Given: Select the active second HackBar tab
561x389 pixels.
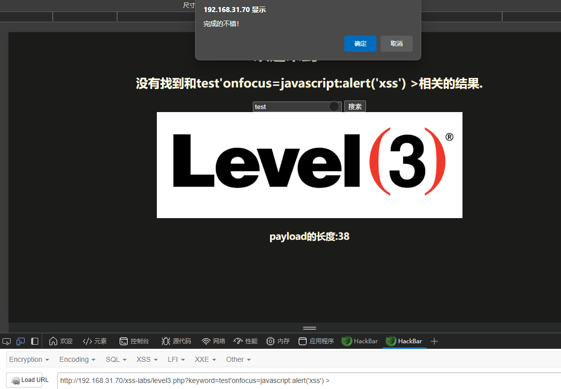Looking at the screenshot, I should (404, 341).
